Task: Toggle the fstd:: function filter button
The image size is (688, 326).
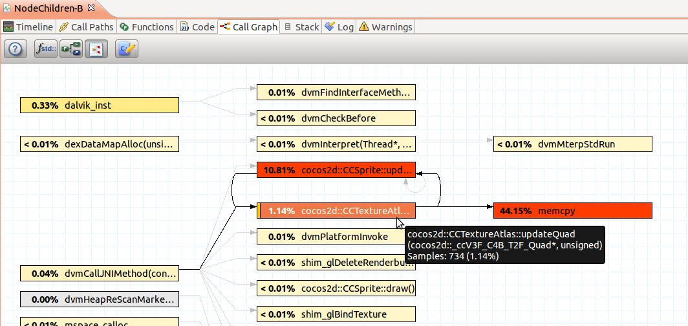Action: pos(46,49)
